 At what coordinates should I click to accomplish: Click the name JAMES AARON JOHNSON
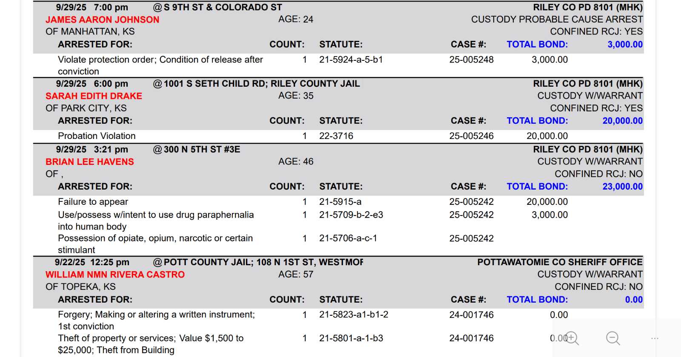[102, 20]
